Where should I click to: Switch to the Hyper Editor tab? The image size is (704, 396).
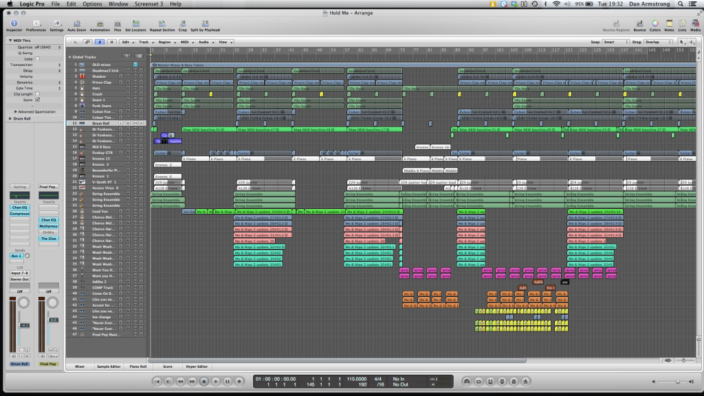click(197, 366)
